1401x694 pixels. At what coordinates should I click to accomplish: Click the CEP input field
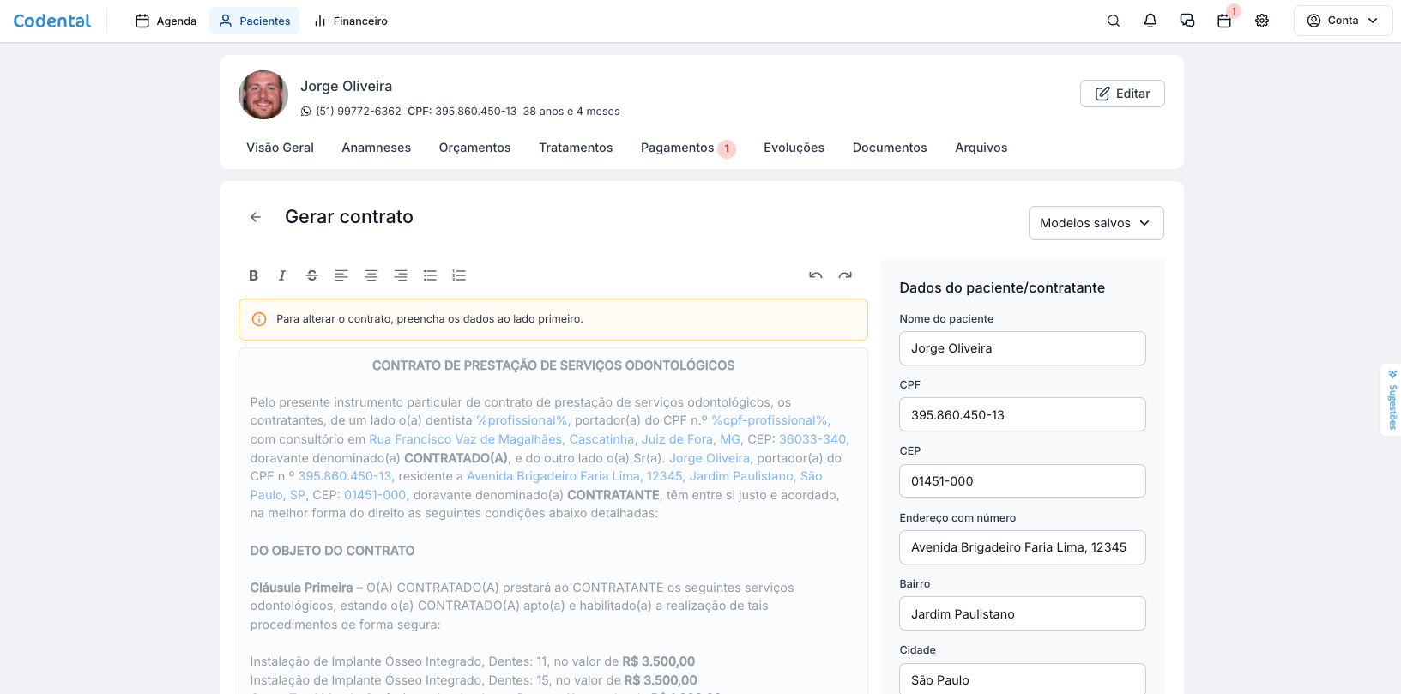click(1022, 481)
